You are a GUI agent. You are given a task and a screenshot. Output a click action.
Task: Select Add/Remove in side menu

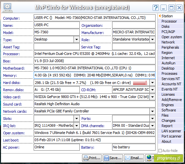[171, 100]
